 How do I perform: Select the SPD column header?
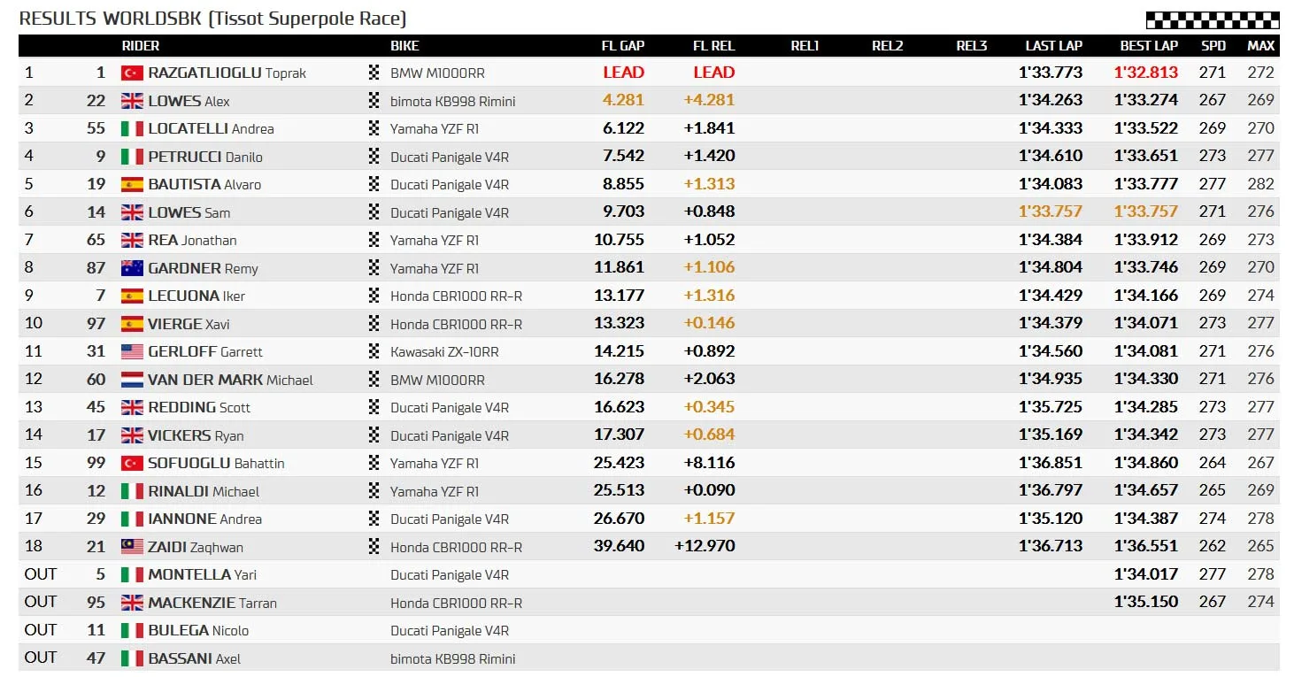[x=1213, y=46]
